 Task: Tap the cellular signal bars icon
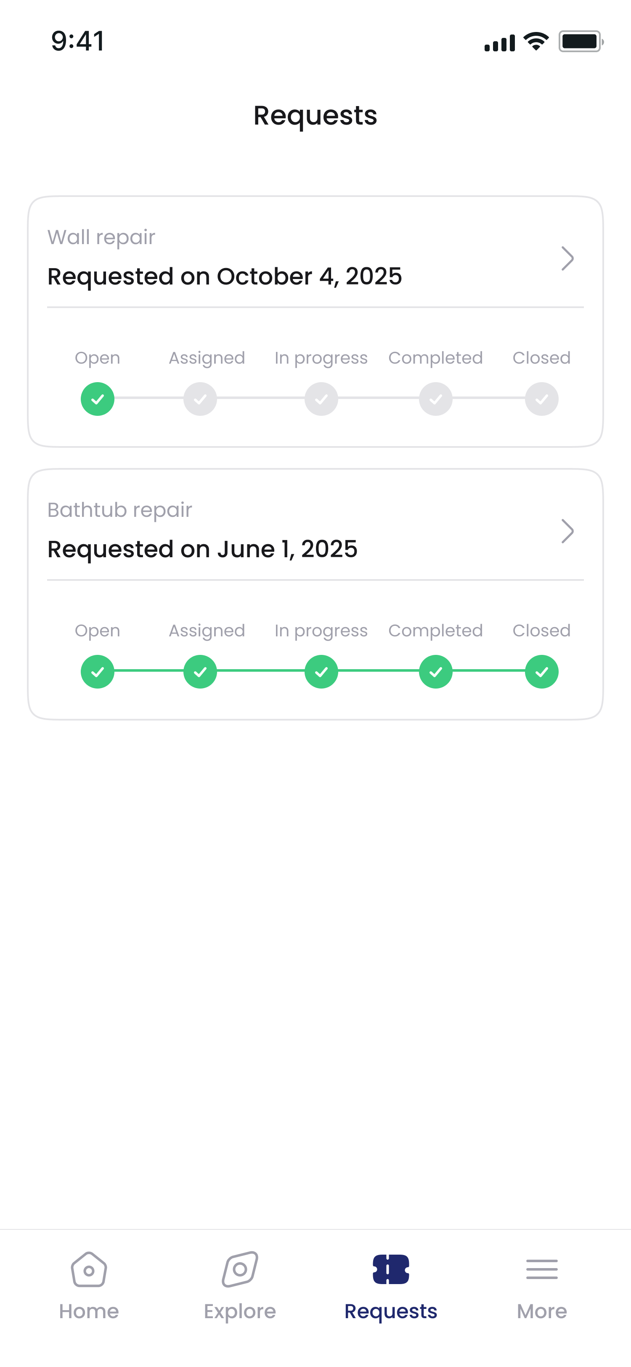499,43
